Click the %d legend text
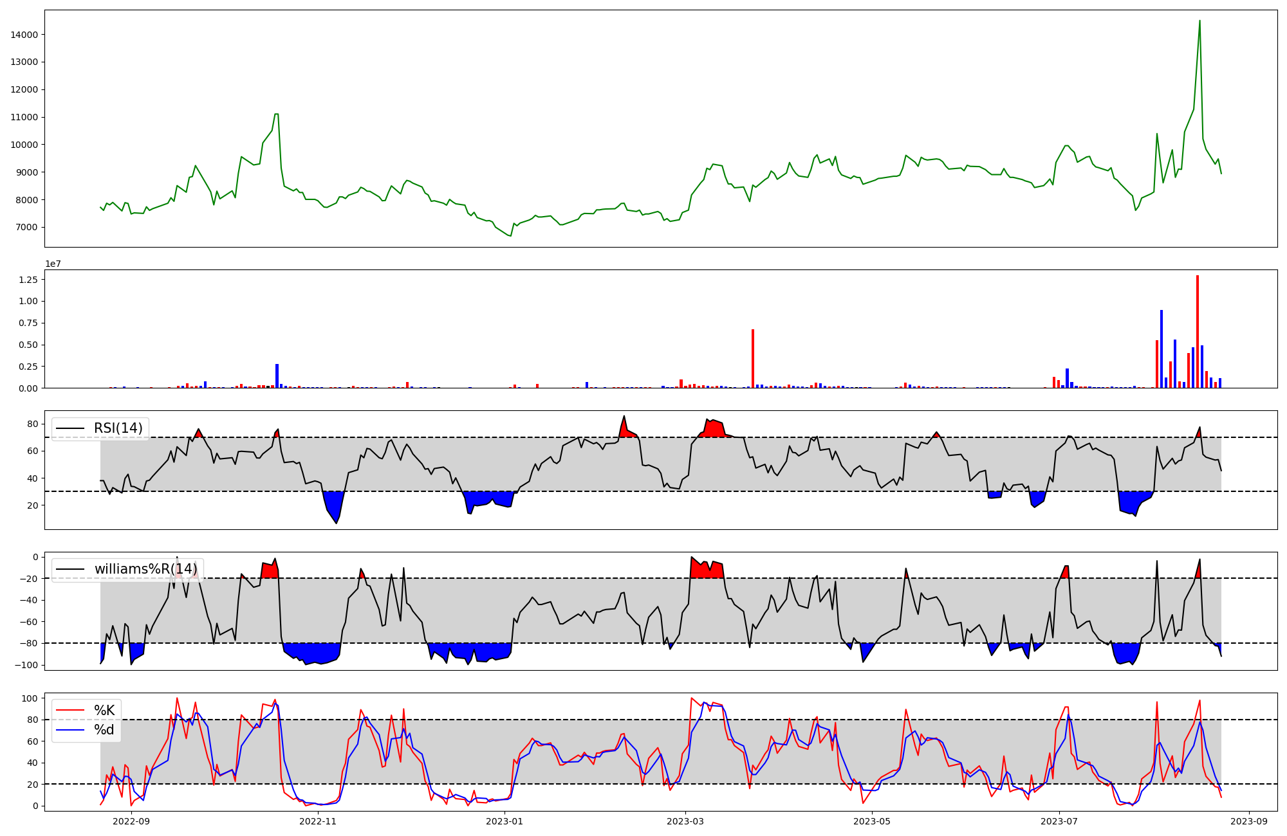The width and height of the screenshot is (1287, 836). point(104,729)
